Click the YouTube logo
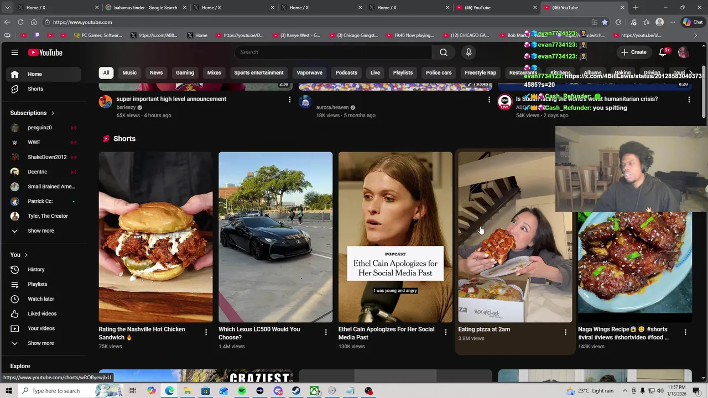 coord(45,53)
